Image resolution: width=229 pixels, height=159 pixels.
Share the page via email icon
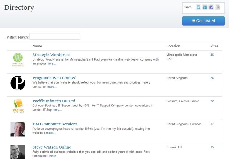tap(218, 7)
